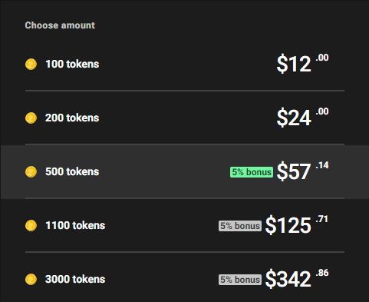Click the $125.71 price
Screen dimensions: 369x302
[x=296, y=224]
